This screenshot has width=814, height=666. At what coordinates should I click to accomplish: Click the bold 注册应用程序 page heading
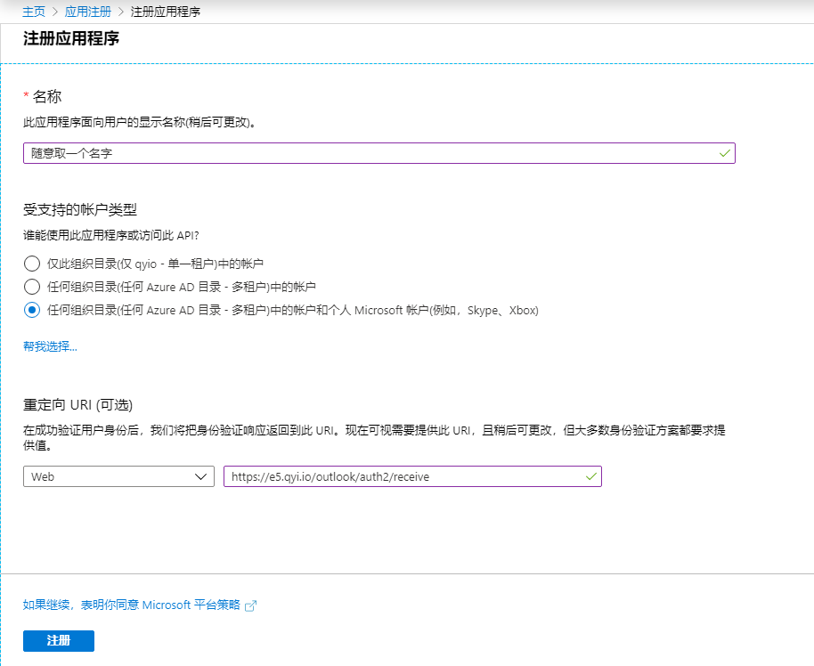(x=71, y=39)
